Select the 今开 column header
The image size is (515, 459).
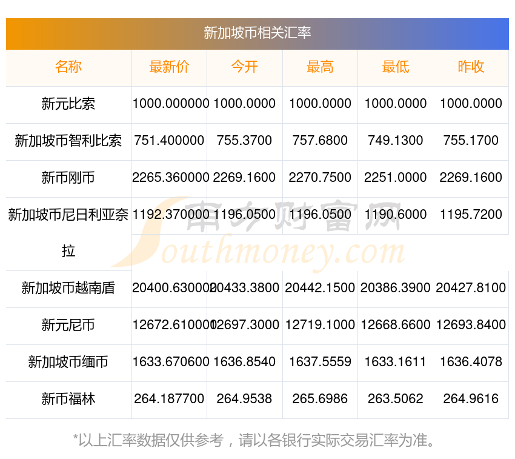coord(244,67)
